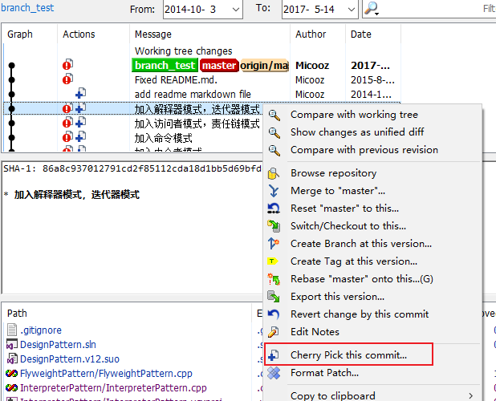
Task: Click the magnifier icon beside Show changes as unified diff
Action: pos(274,132)
